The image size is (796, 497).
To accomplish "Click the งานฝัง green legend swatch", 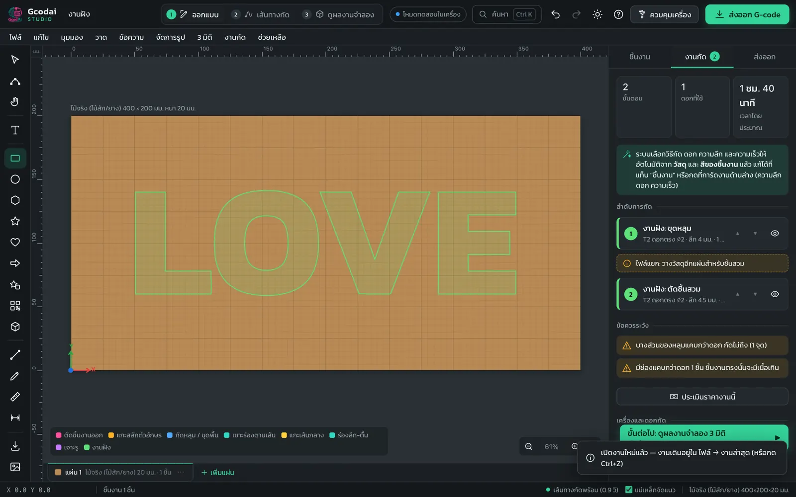I will point(87,447).
